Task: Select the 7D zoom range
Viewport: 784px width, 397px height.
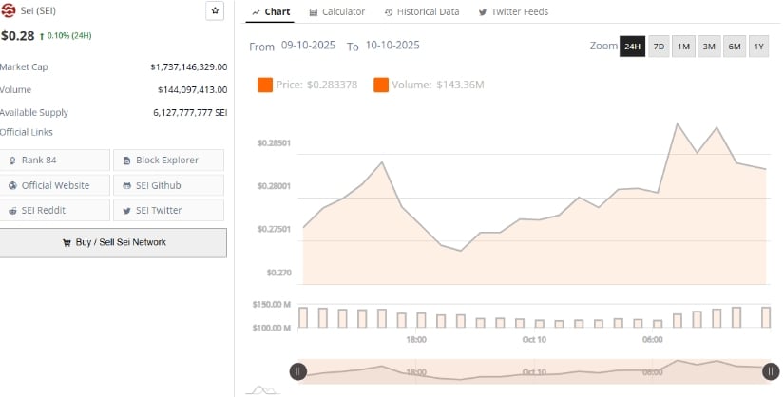Action: pyautogui.click(x=659, y=47)
